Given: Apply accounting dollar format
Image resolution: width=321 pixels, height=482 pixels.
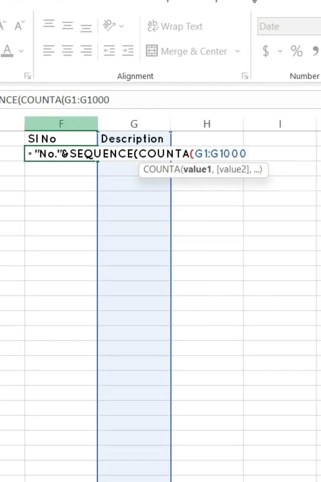Looking at the screenshot, I should (x=266, y=51).
